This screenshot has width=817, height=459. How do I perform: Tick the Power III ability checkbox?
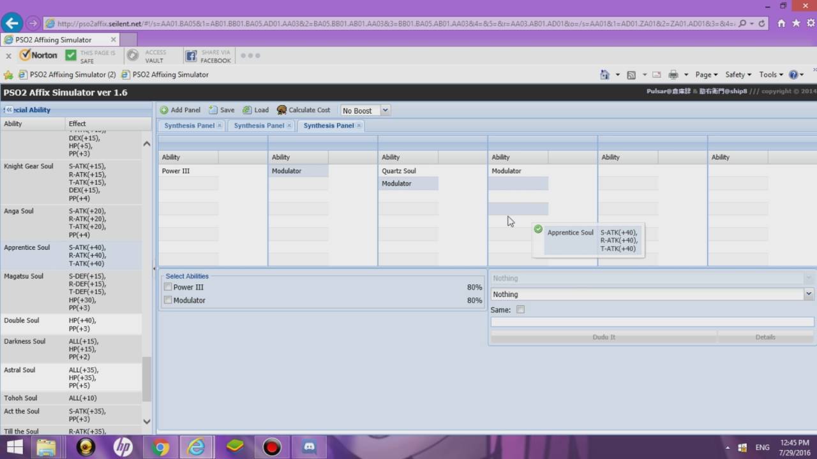tap(168, 287)
